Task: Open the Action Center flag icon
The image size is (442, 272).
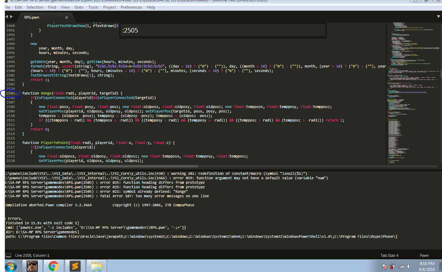Action: pos(385,266)
